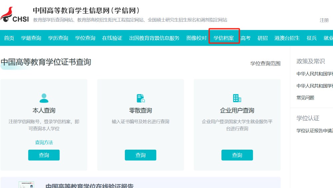Go to 高考 section in nav bar
This screenshot has height=188, width=333.
[245, 38]
